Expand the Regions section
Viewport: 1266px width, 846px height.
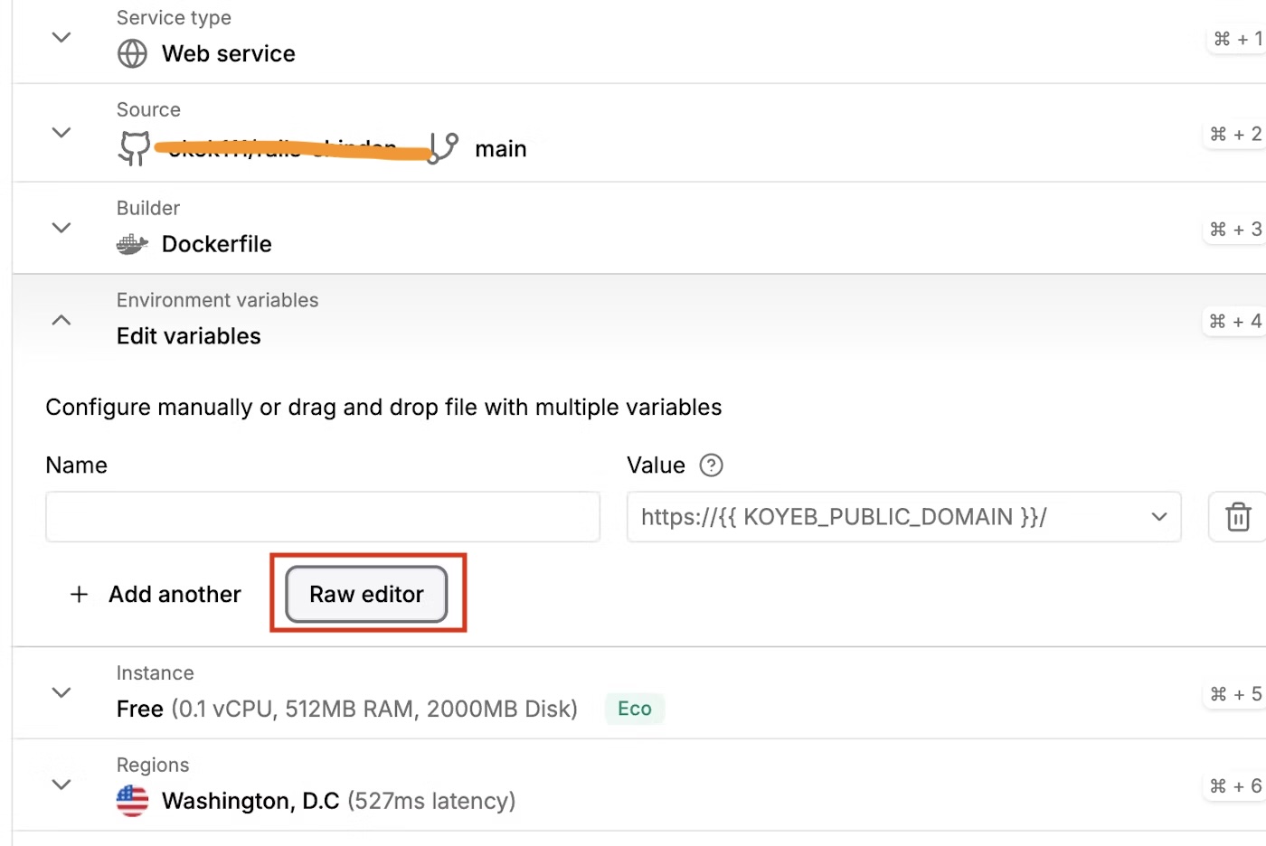pyautogui.click(x=61, y=784)
